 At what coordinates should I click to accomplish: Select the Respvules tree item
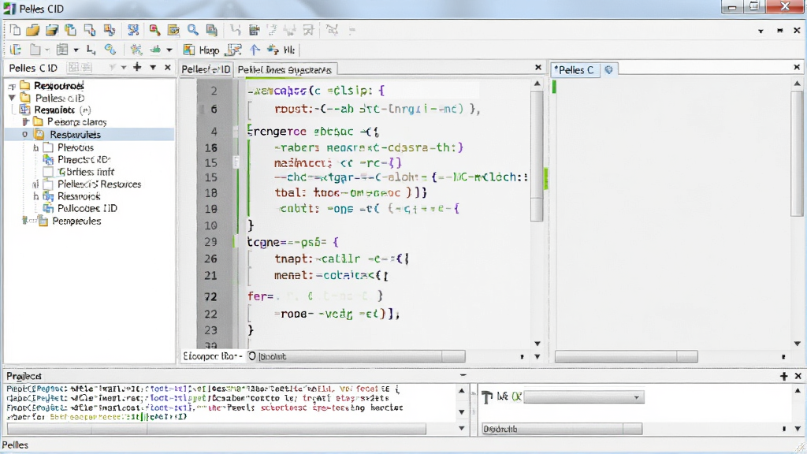(x=75, y=134)
